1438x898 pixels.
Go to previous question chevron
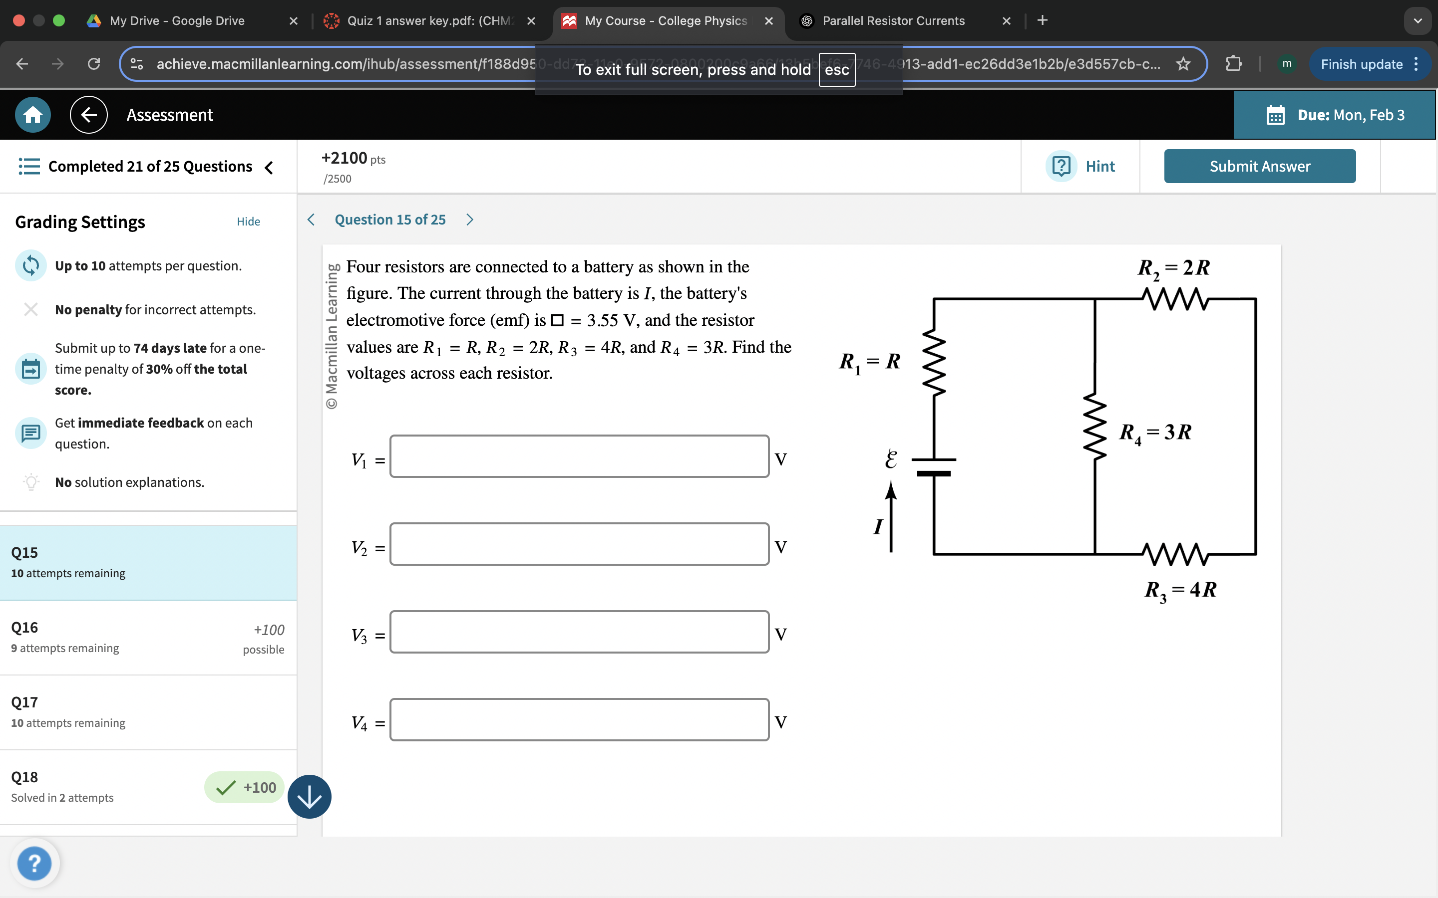tap(311, 220)
